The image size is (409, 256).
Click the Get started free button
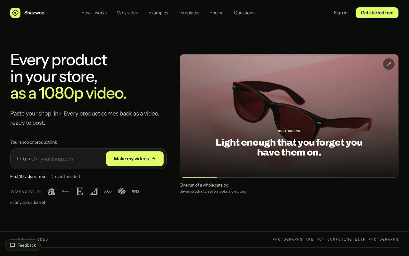(377, 13)
